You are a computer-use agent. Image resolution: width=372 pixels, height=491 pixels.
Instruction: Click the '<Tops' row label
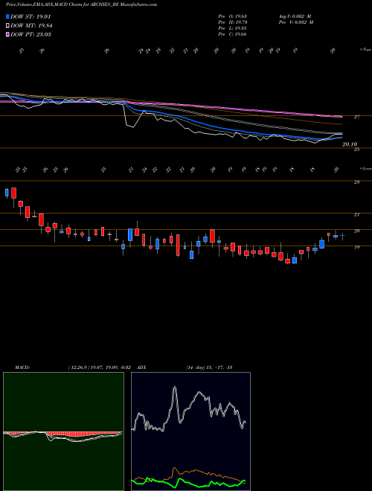coord(365,50)
